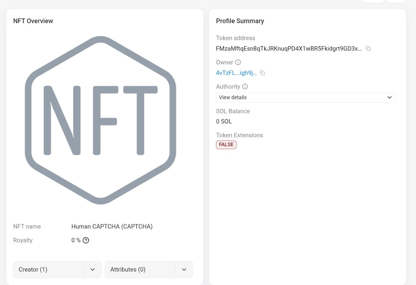Select the token address text FMzaMftqEsn8q...
The image size is (416, 285).
pos(289,49)
